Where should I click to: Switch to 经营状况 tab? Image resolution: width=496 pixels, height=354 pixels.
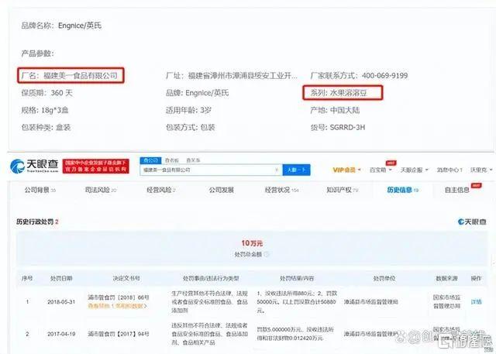point(281,190)
